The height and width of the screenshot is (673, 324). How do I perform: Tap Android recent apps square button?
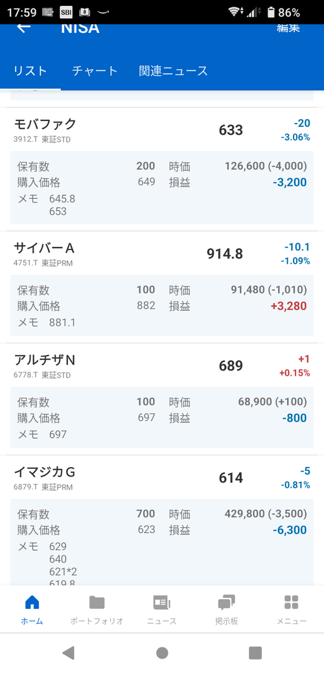tap(255, 653)
